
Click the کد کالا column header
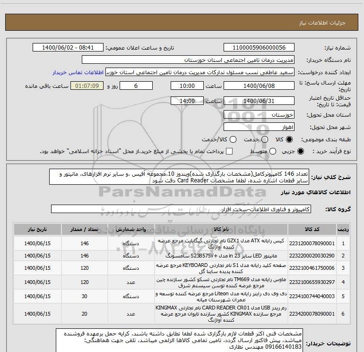tap(312, 229)
